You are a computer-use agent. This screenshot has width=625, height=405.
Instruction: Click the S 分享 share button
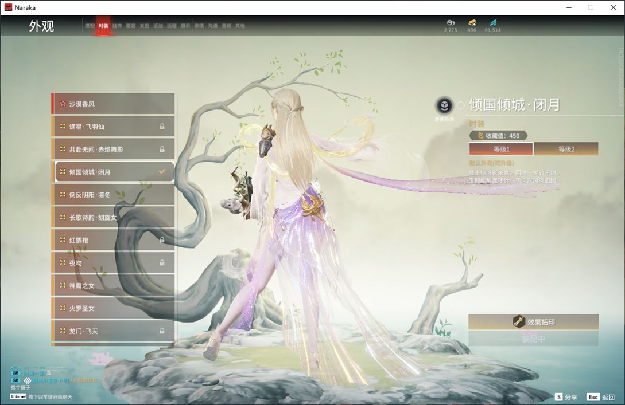(566, 397)
